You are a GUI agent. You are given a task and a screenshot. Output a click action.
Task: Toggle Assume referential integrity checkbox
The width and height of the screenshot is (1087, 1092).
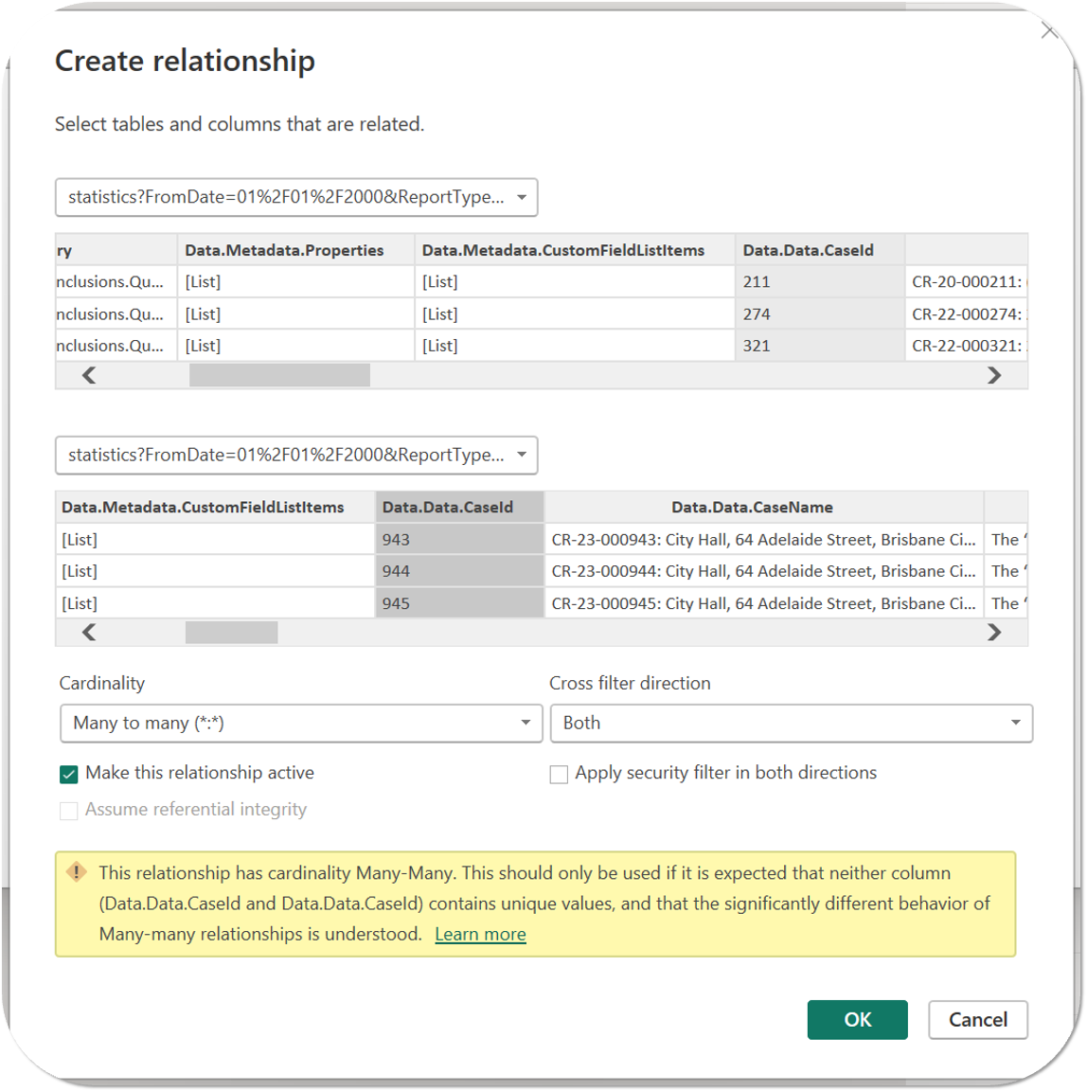(x=69, y=811)
